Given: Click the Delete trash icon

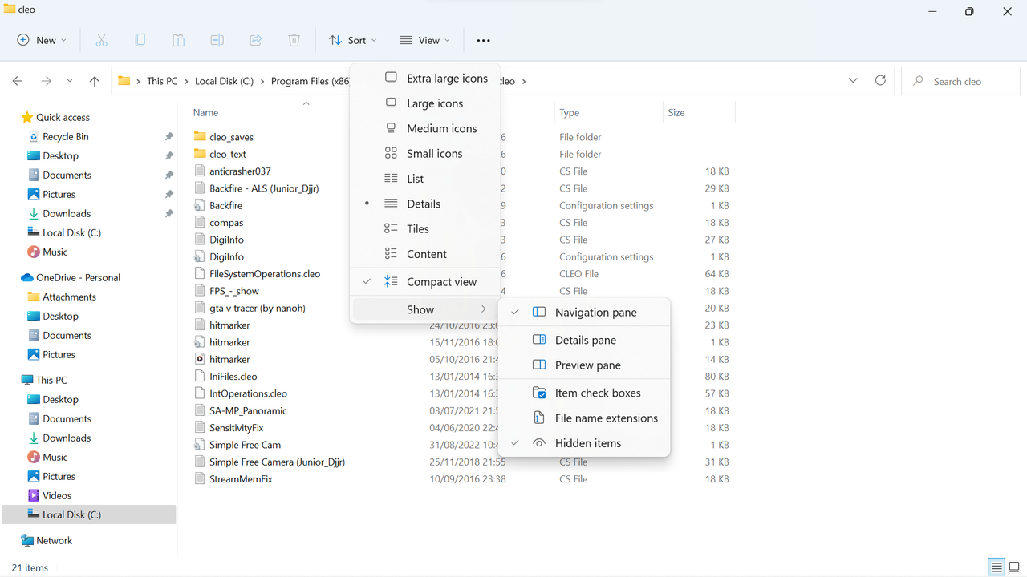Looking at the screenshot, I should [x=294, y=40].
